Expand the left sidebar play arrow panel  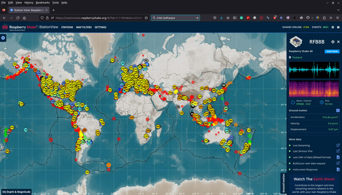[x=3, y=38]
